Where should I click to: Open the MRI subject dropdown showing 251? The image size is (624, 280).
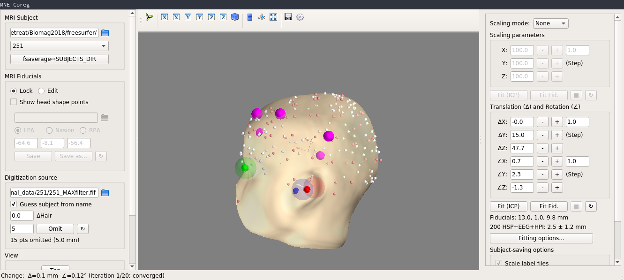point(59,46)
